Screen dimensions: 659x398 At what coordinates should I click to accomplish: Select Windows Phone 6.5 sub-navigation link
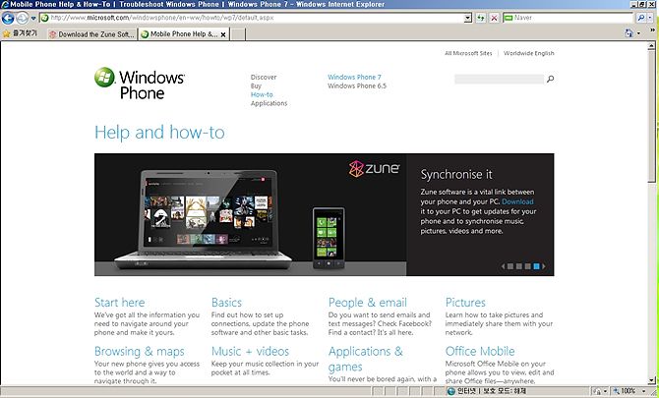357,85
